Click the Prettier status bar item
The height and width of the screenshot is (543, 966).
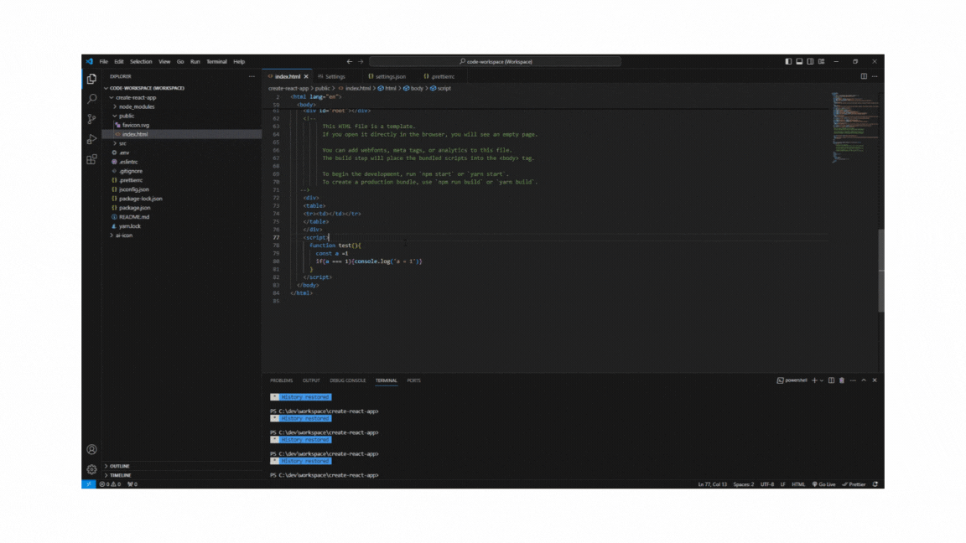click(854, 484)
